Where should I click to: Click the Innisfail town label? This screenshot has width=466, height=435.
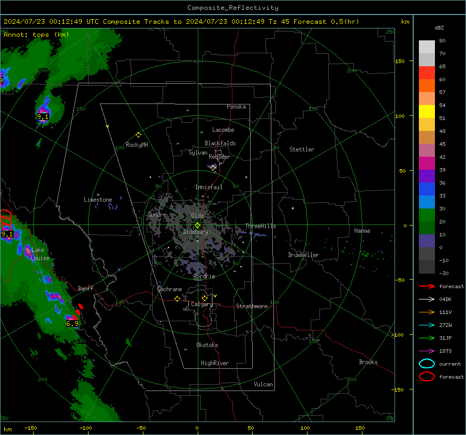point(209,187)
